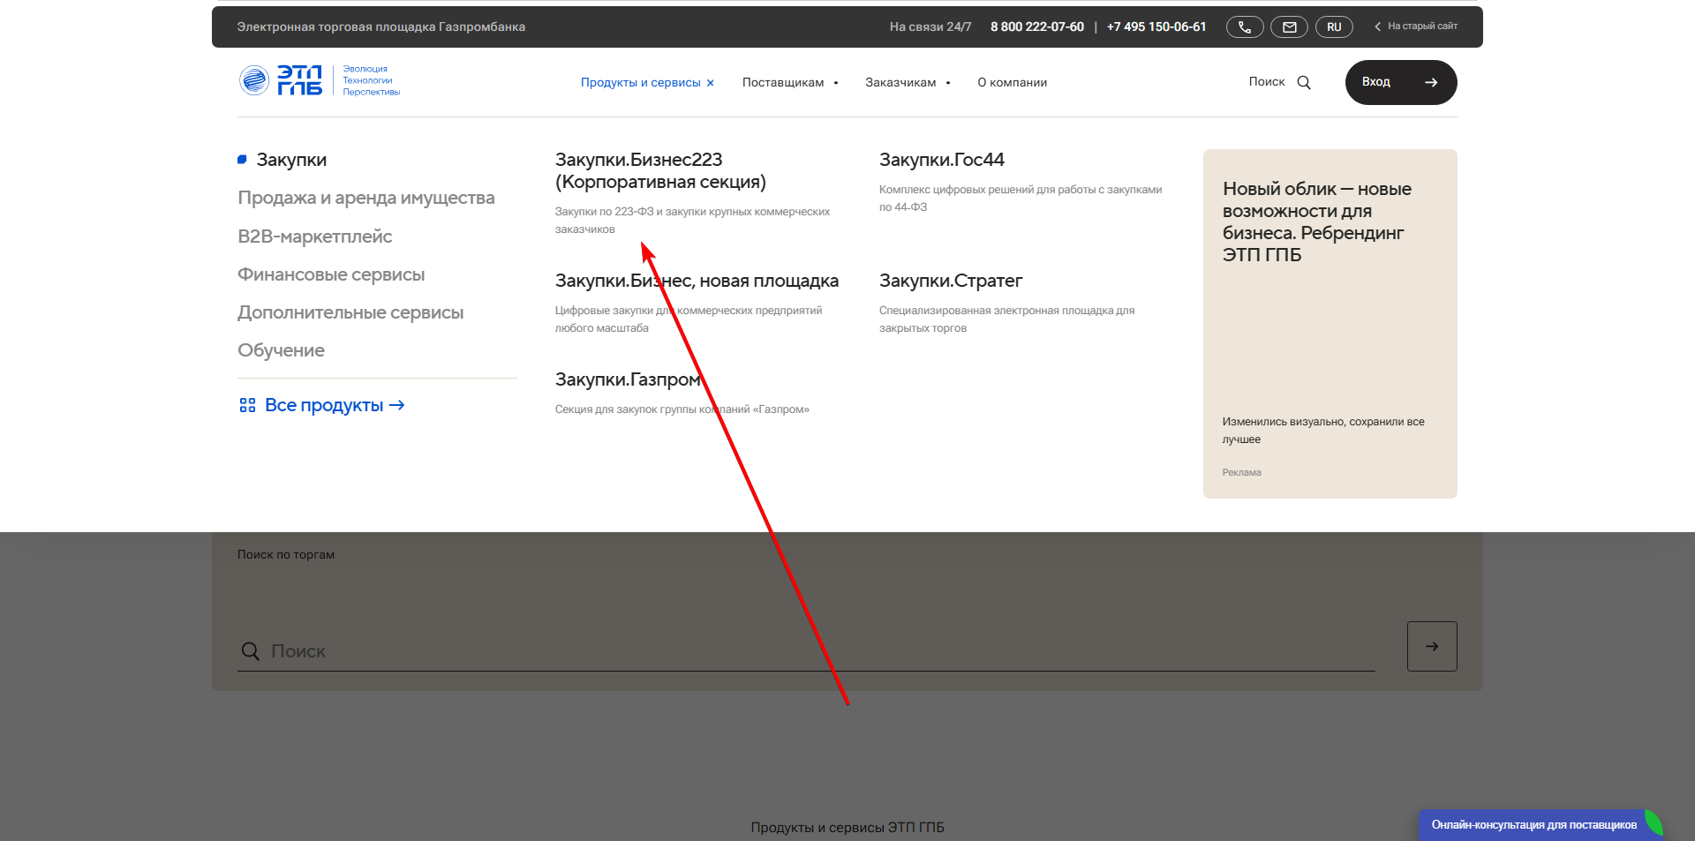Expand the Поставщикам menu

coord(790,82)
